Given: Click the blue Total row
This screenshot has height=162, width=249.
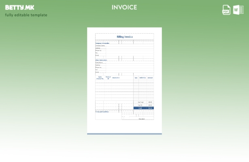Looking at the screenshot, I should (143, 108).
